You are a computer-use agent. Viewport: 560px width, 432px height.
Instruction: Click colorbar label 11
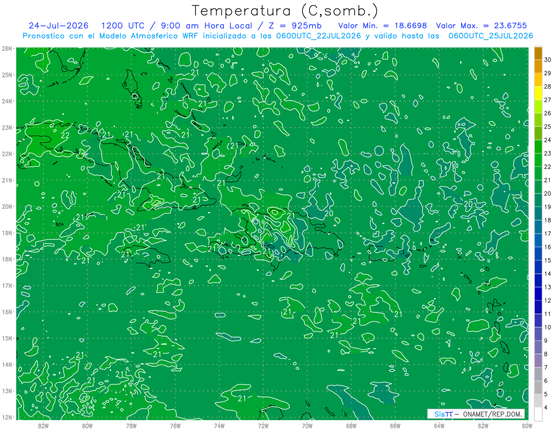[x=548, y=314]
